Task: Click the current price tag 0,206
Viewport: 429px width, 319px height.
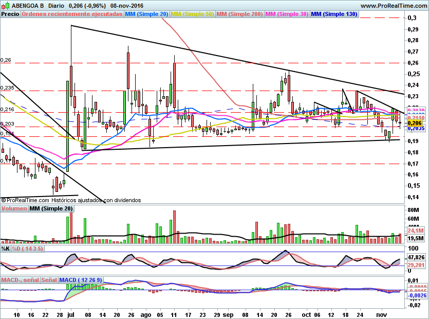Action: (x=414, y=123)
